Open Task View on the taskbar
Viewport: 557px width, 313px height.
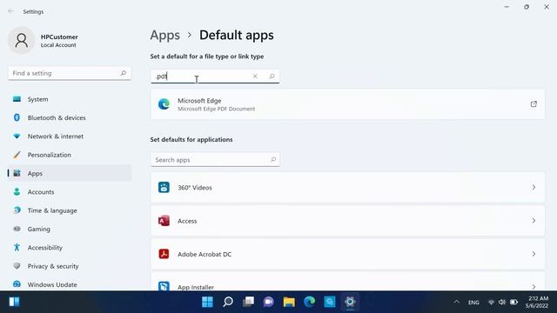(x=248, y=302)
